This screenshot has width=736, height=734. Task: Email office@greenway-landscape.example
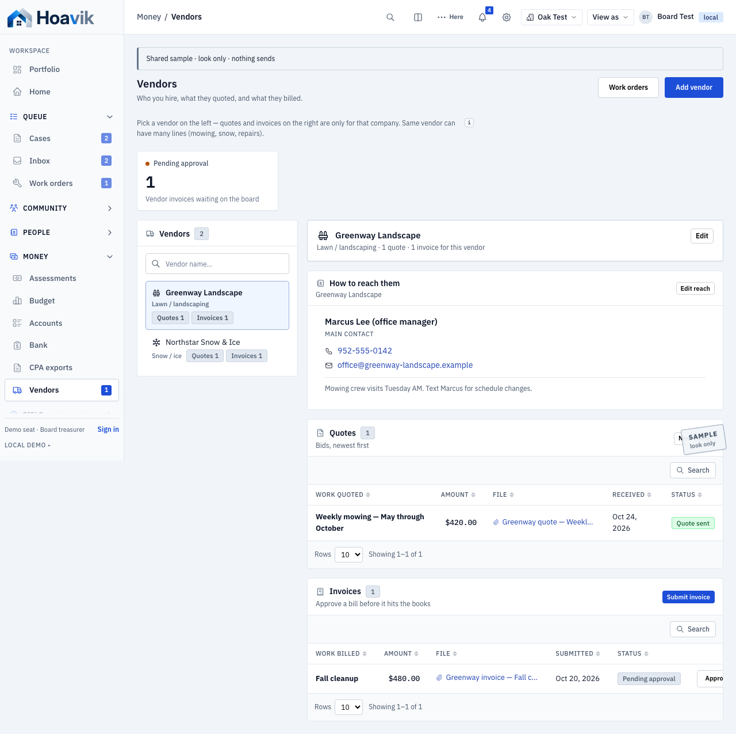coord(405,365)
